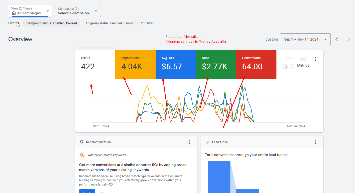The height and width of the screenshot is (193, 355).
Task: Toggle the Clicks metric tile
Action: tap(95, 64)
